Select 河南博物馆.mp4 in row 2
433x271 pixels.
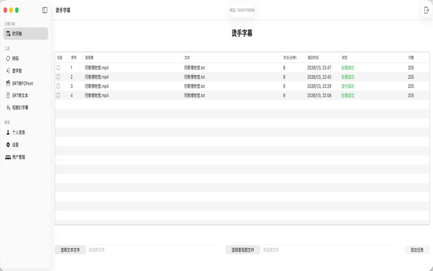pyautogui.click(x=97, y=77)
